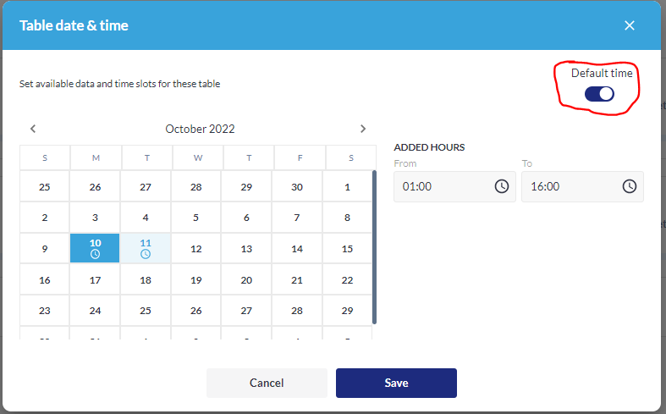Image resolution: width=666 pixels, height=414 pixels.
Task: Select October 19 in the calendar
Action: click(196, 280)
